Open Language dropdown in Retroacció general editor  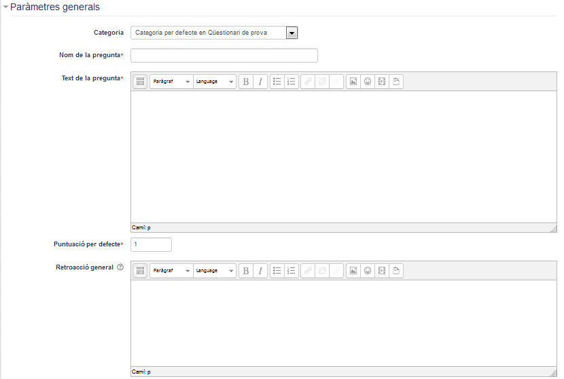(x=214, y=271)
